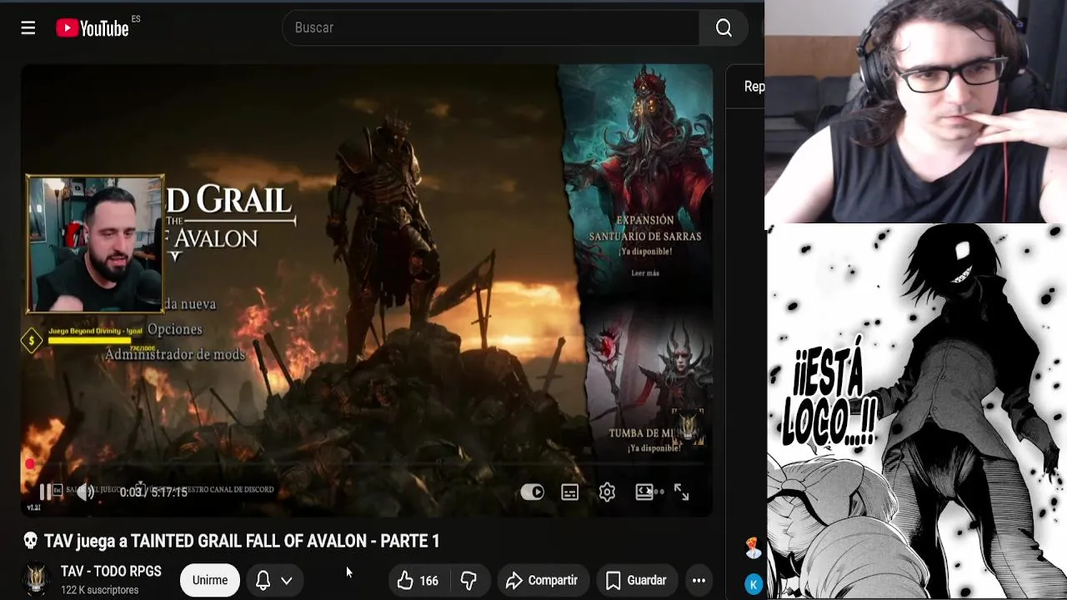Click Leer más in Santuario de Sarras panel
The height and width of the screenshot is (600, 1067).
(x=645, y=273)
